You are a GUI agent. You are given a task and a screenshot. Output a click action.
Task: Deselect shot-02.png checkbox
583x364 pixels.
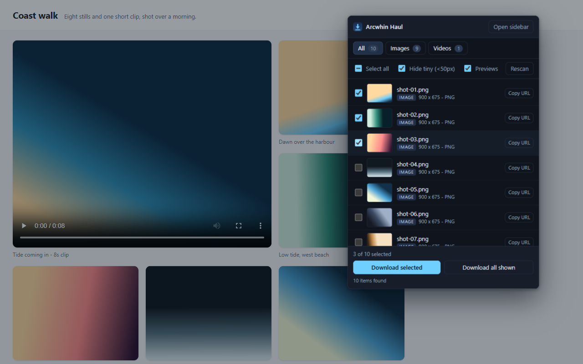click(x=358, y=118)
